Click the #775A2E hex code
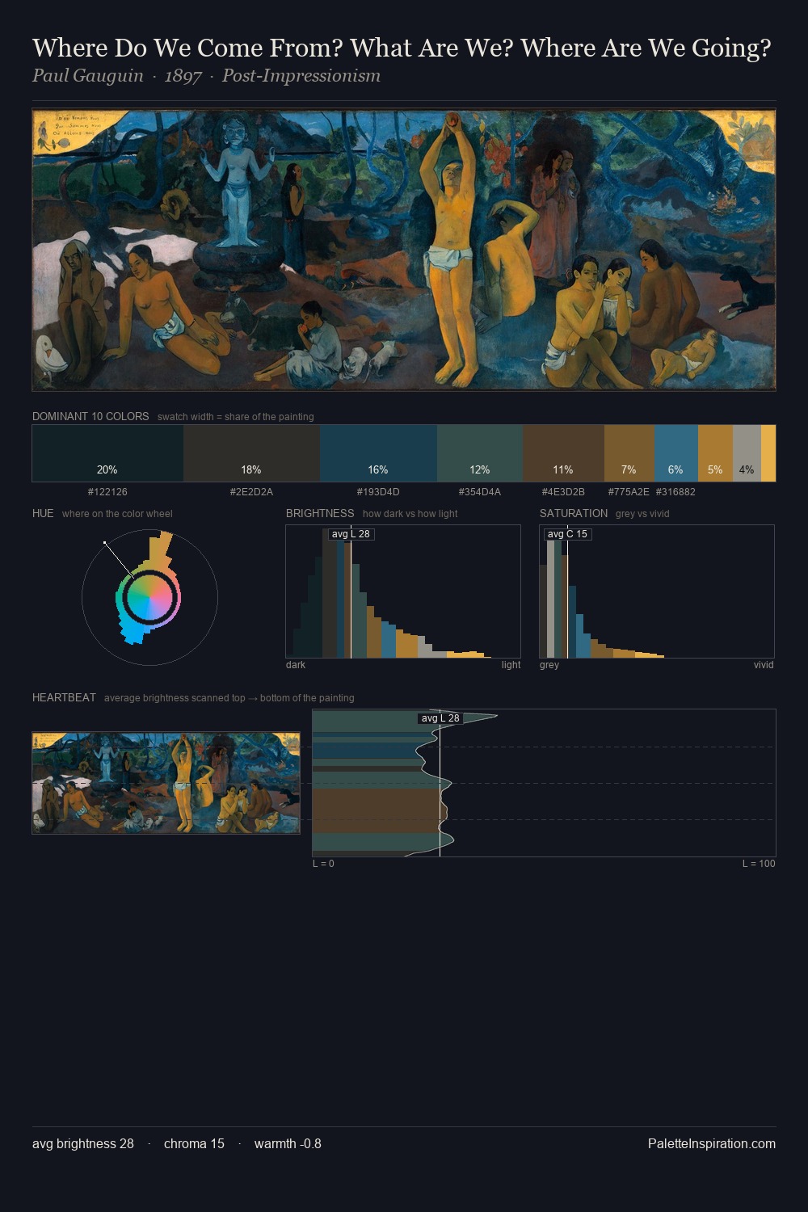808x1212 pixels. click(x=629, y=491)
